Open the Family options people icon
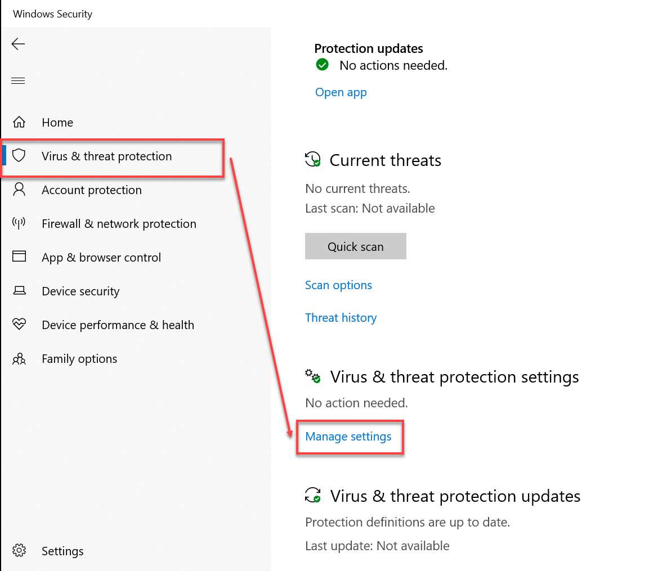Viewport: 658px width, 571px height. [19, 358]
